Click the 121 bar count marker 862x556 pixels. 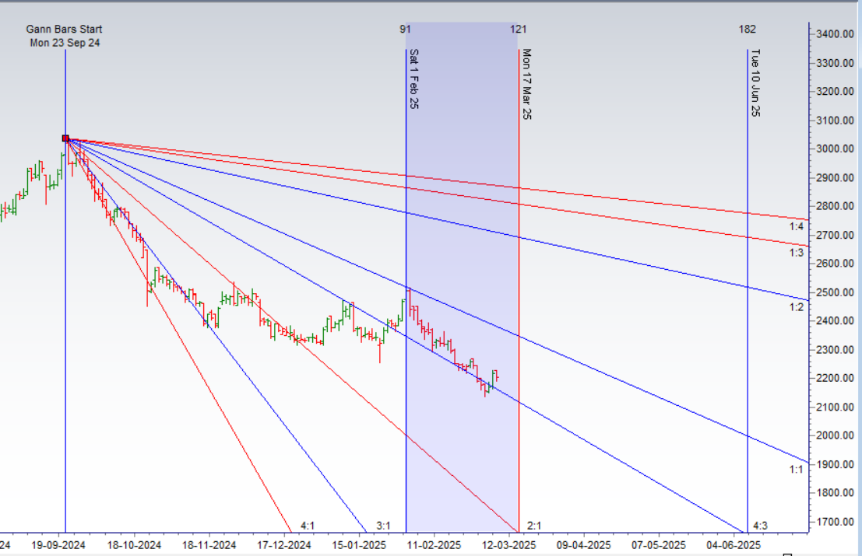518,30
